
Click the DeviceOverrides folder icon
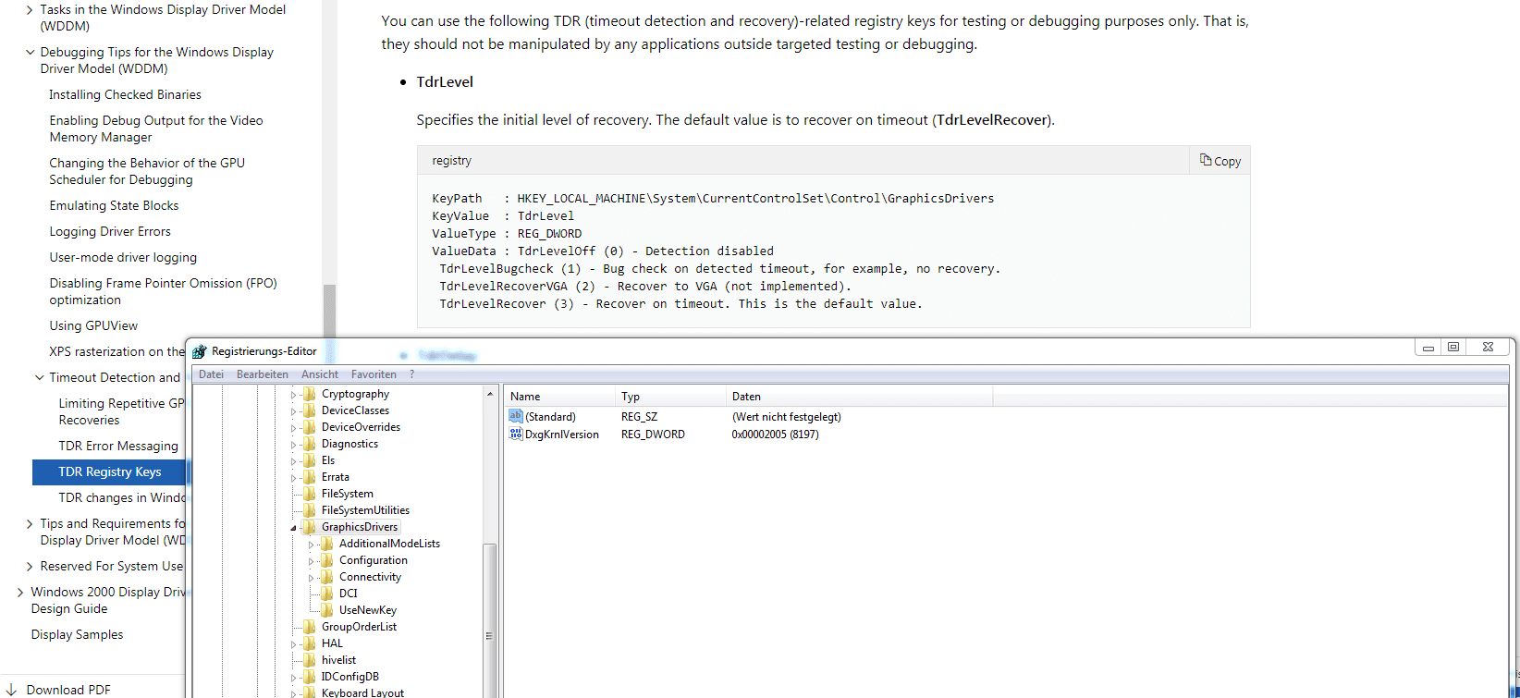pos(310,427)
